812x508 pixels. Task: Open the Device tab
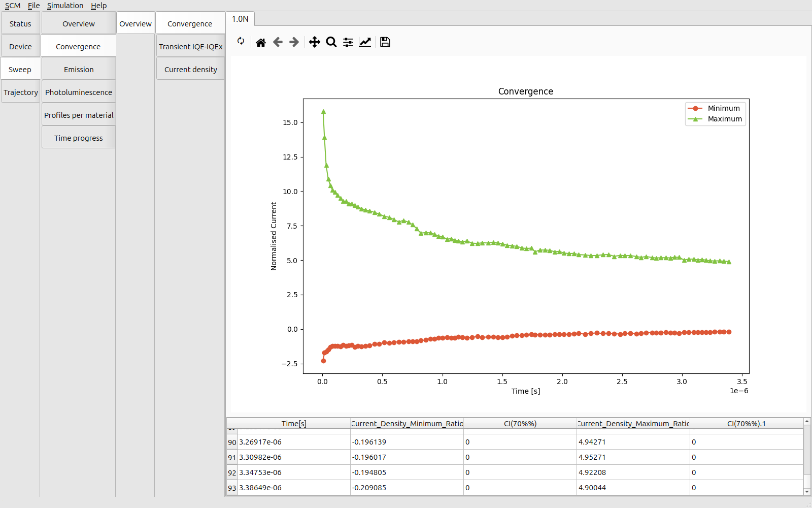(20, 47)
